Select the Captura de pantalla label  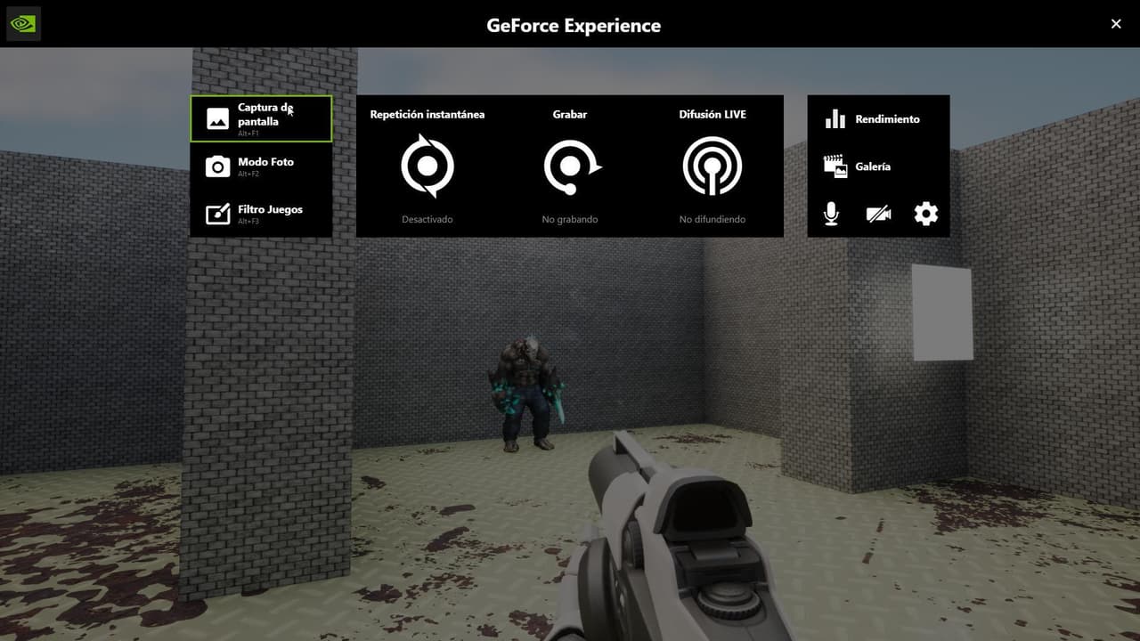pos(265,114)
